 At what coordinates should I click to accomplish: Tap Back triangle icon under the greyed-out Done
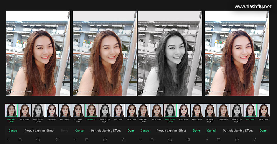point(56,139)
